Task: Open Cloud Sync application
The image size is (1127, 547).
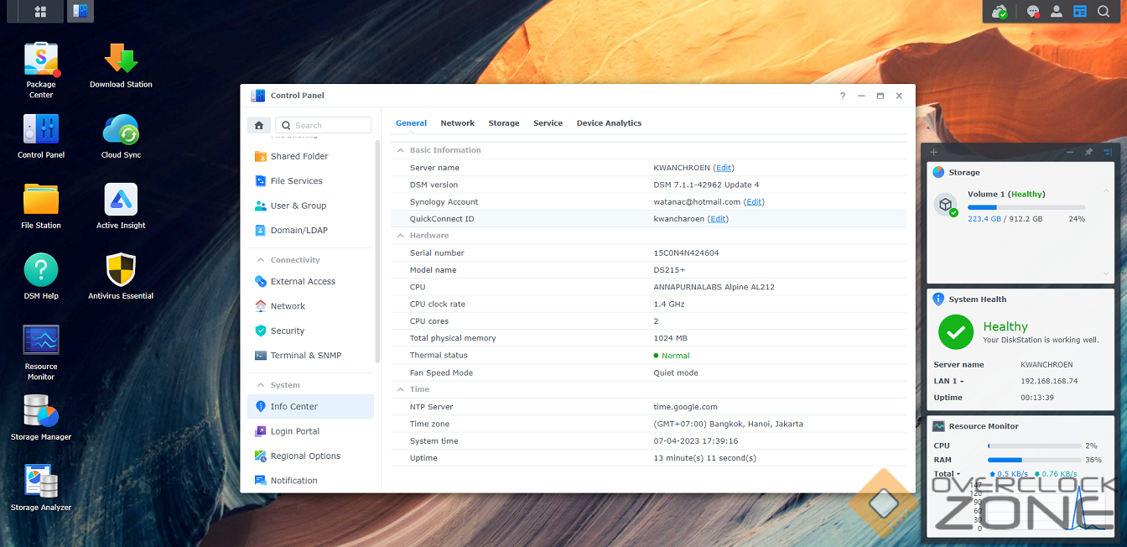Action: pyautogui.click(x=121, y=132)
